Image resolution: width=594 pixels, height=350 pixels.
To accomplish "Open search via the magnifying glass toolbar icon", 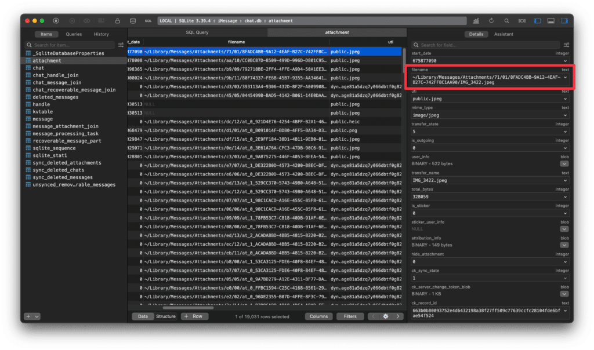I will 506,19.
